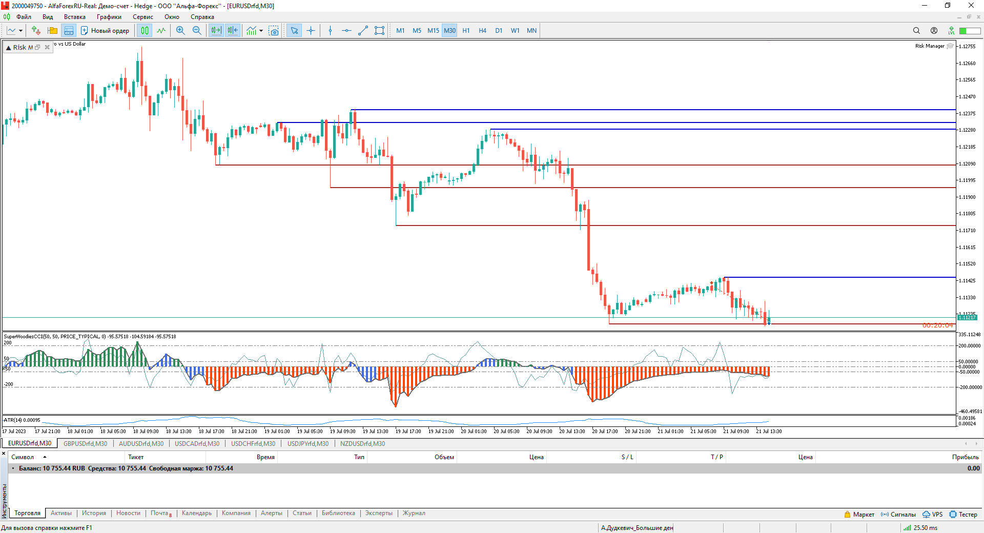Expand the chart type dropdown arrow
Screen dimensions: 984x533
pos(20,31)
